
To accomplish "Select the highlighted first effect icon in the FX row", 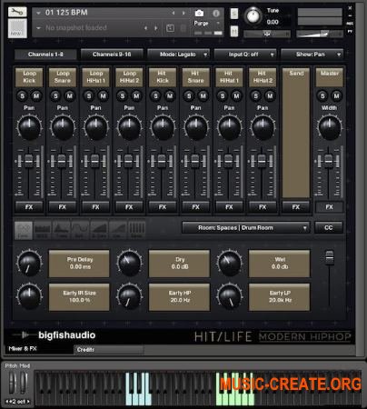I will pyautogui.click(x=24, y=230).
